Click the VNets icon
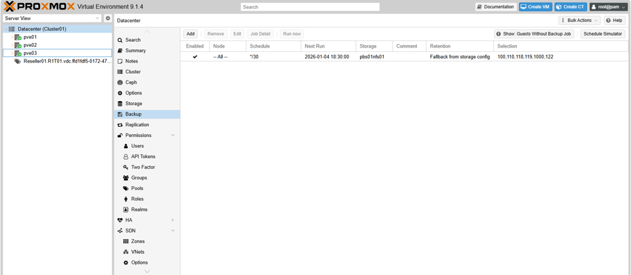Screen dimensions: 631x275 coord(126,252)
